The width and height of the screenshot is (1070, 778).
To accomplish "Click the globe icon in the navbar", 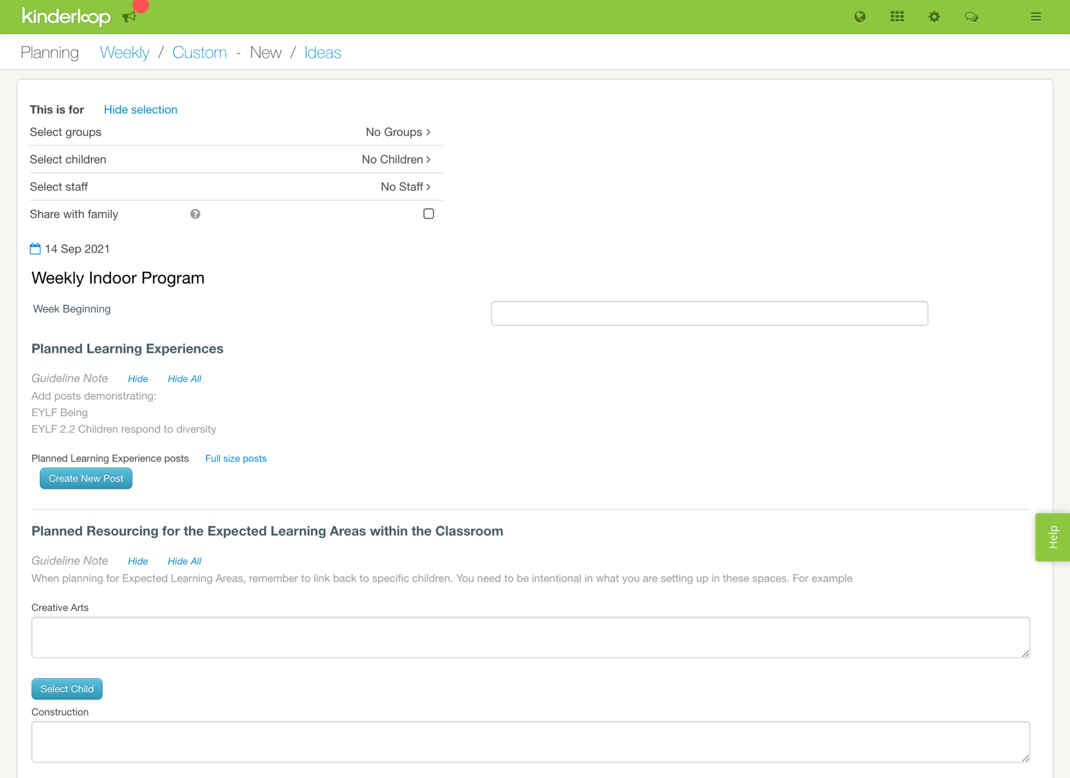I will pyautogui.click(x=860, y=17).
